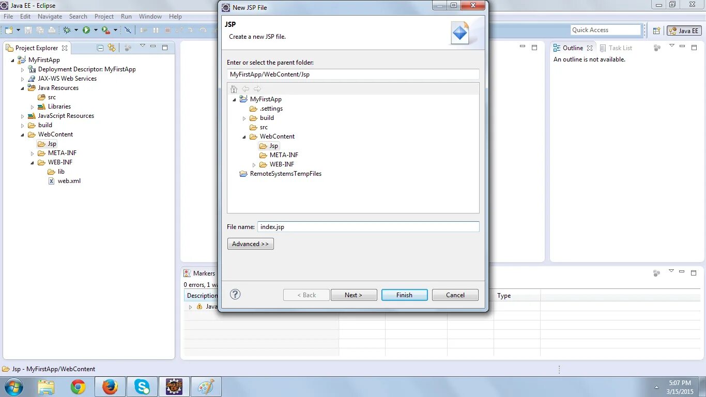The image size is (706, 397).
Task: Click the Home icon in JSP dialog
Action: 234,89
